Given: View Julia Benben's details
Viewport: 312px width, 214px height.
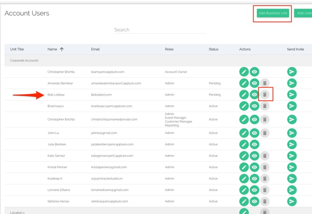Looking at the screenshot, I should pyautogui.click(x=254, y=144).
